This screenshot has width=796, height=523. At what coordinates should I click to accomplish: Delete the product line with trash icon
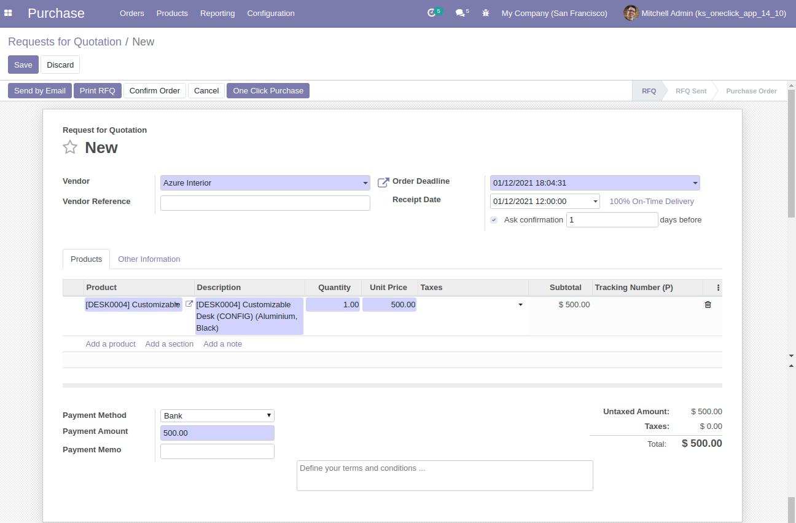pyautogui.click(x=708, y=305)
